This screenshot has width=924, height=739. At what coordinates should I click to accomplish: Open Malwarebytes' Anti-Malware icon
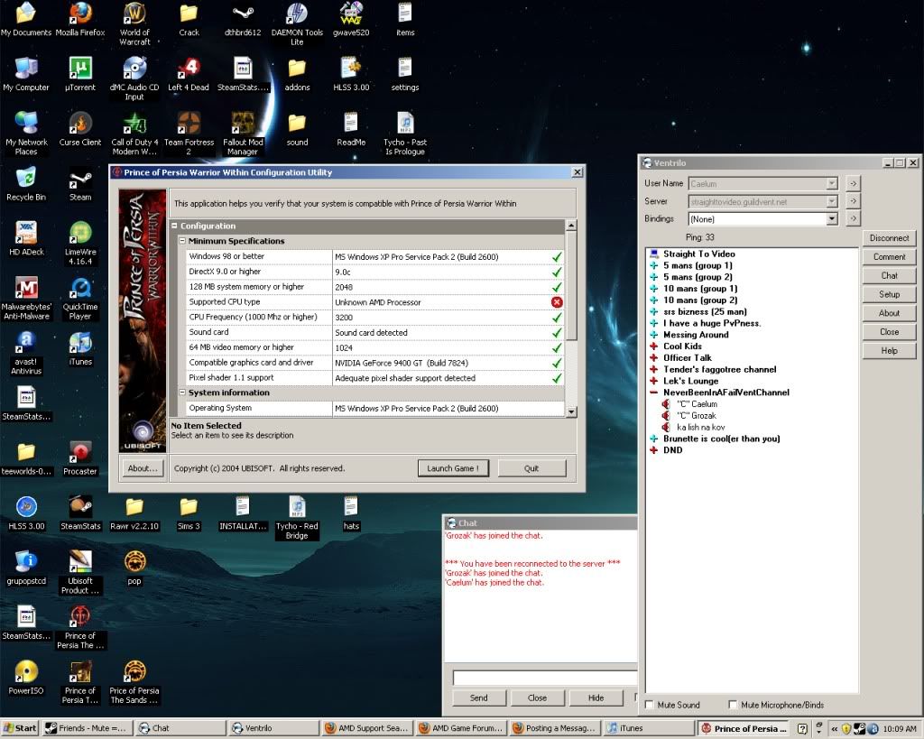point(26,289)
